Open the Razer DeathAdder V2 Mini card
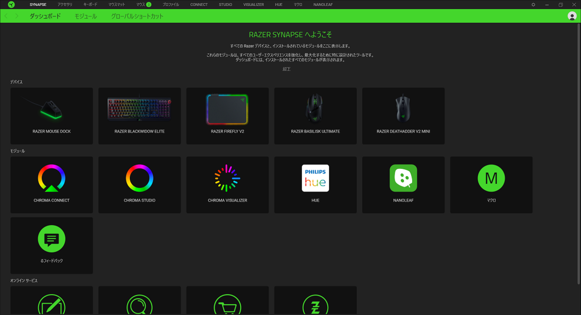Image resolution: width=581 pixels, height=315 pixels. [x=403, y=116]
